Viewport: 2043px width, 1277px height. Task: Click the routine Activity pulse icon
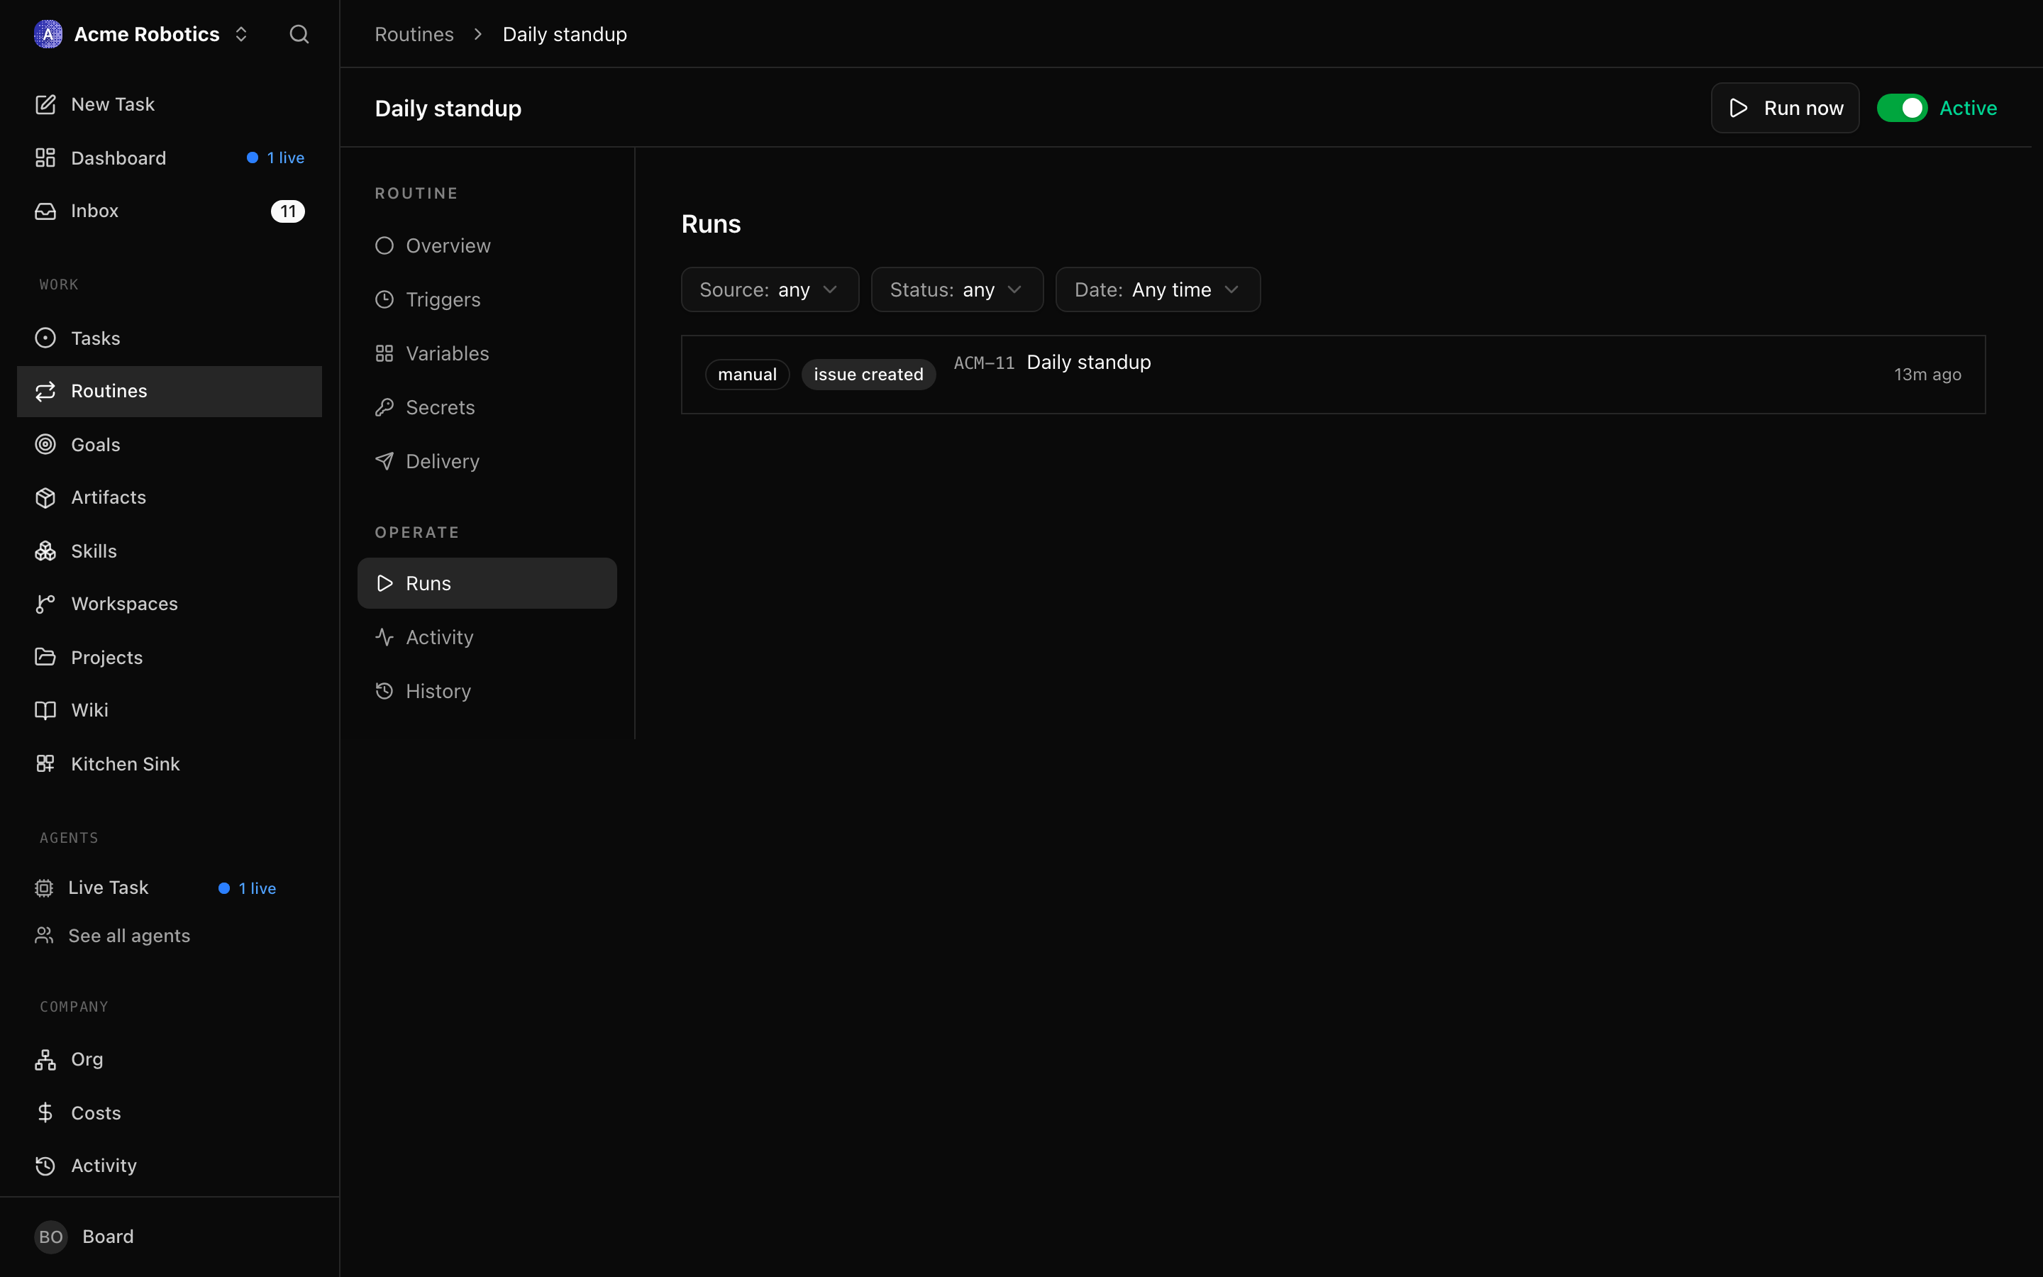[384, 638]
